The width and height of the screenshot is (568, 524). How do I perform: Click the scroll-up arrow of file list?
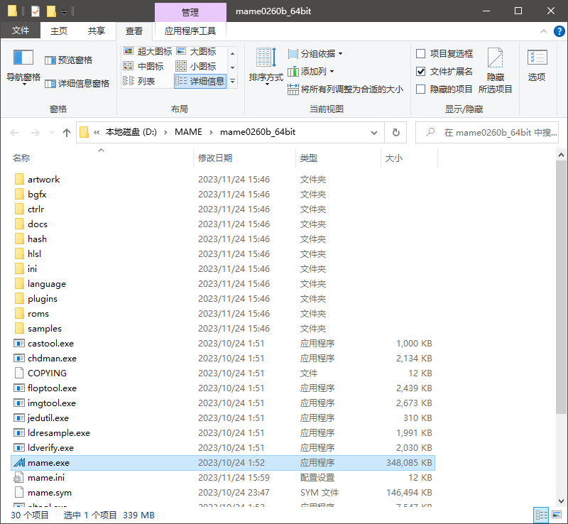(561, 155)
